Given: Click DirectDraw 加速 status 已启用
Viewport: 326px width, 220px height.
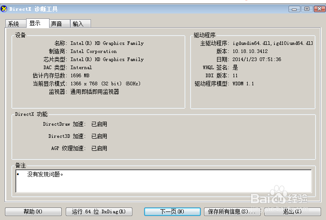Looking at the screenshot, I should pyautogui.click(x=99, y=124).
